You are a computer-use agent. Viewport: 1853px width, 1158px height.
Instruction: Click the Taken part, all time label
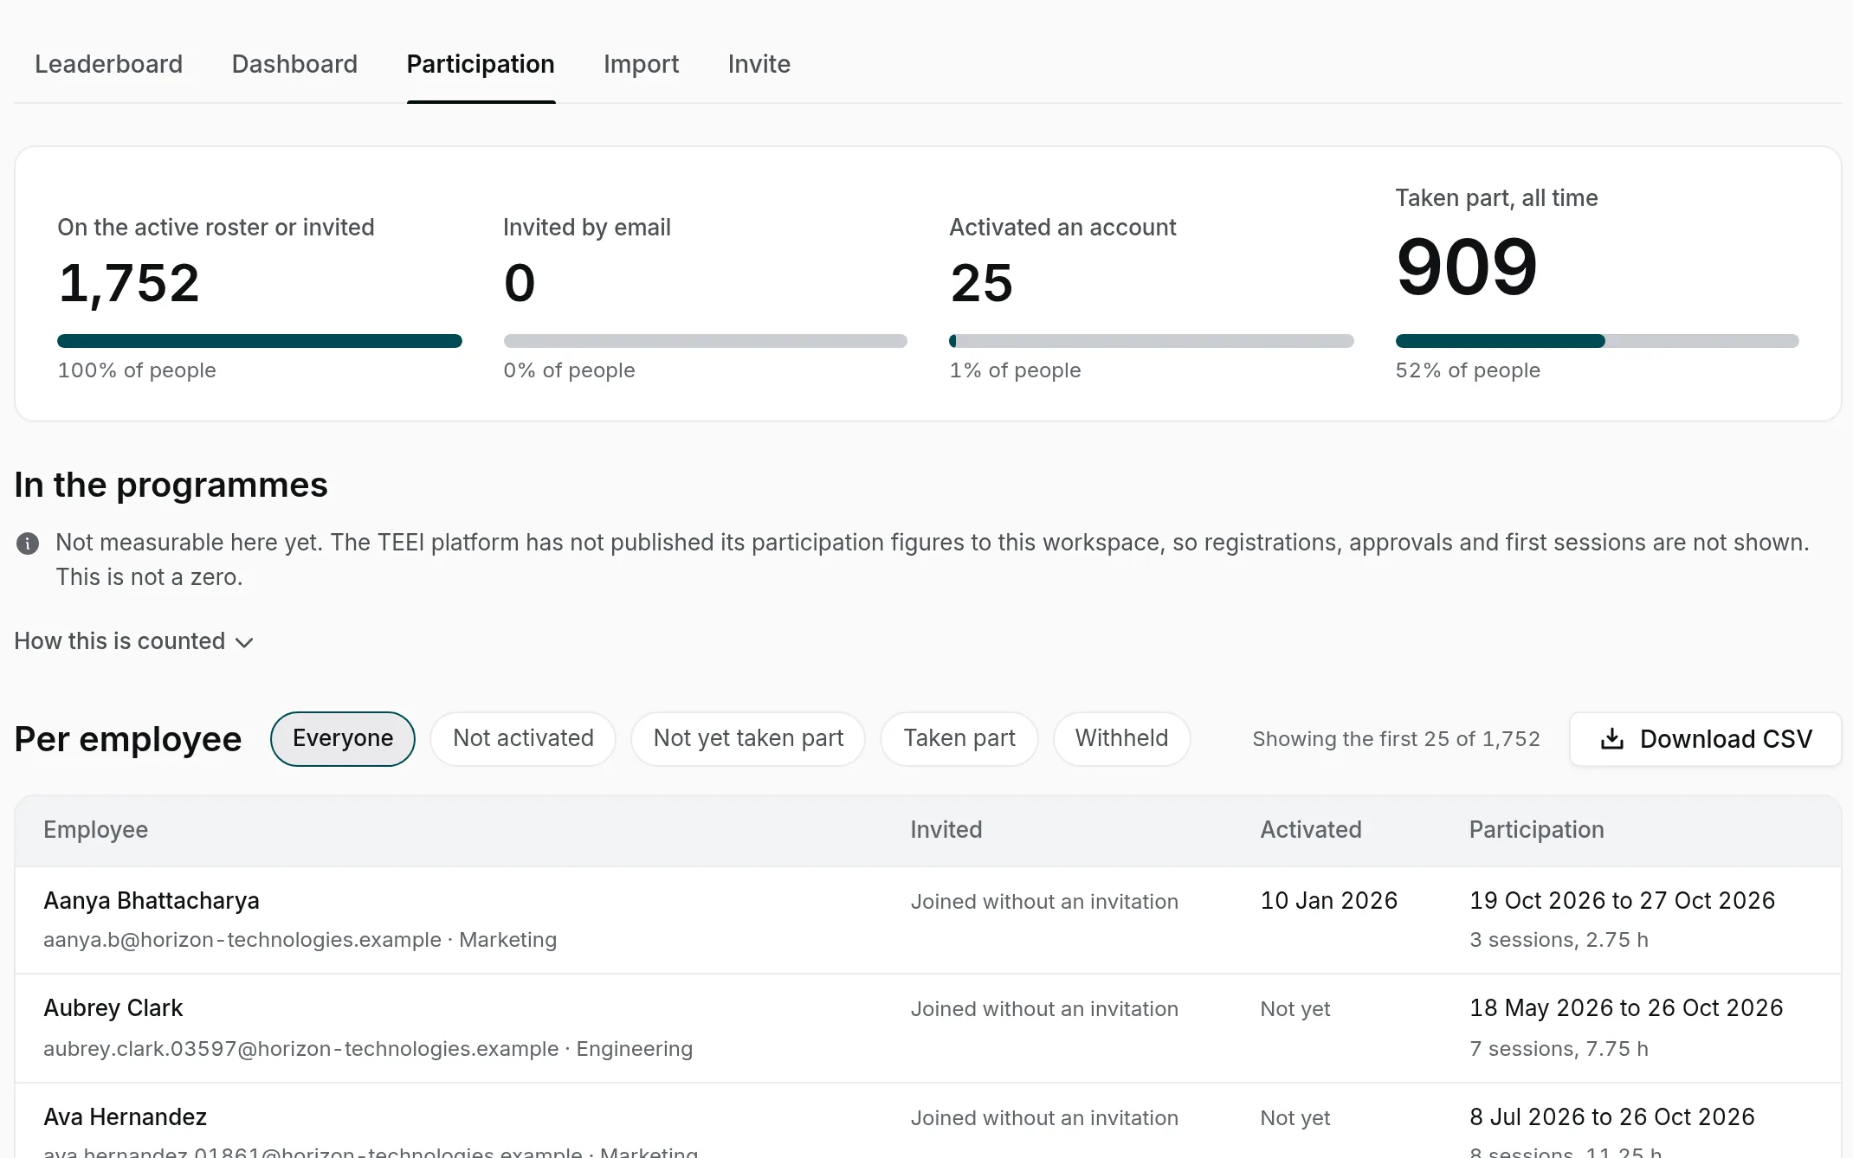(1496, 198)
